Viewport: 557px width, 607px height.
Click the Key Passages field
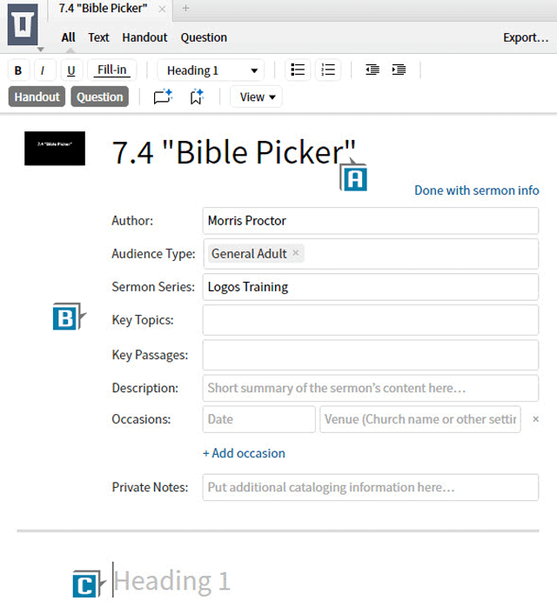click(370, 355)
